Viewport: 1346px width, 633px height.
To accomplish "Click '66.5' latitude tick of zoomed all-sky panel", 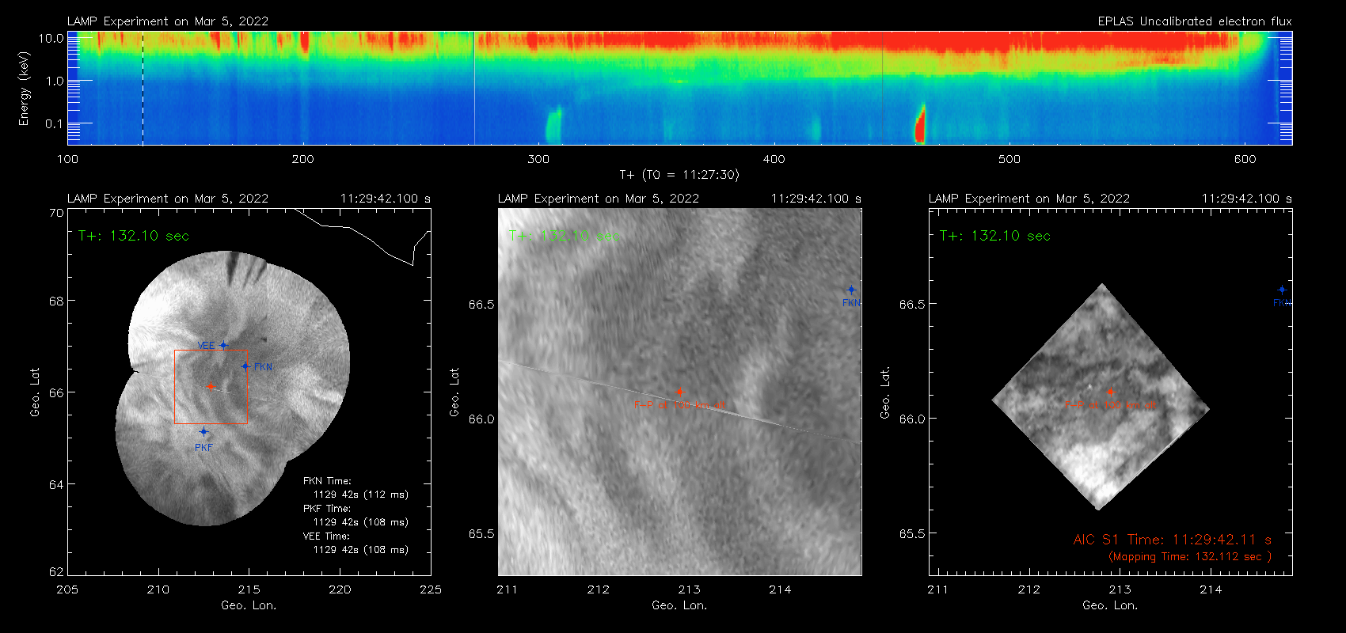I will click(481, 305).
